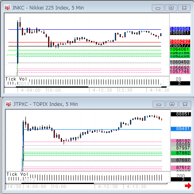Select the pink 88182 price label
194x194 pixels.
[x=181, y=141]
